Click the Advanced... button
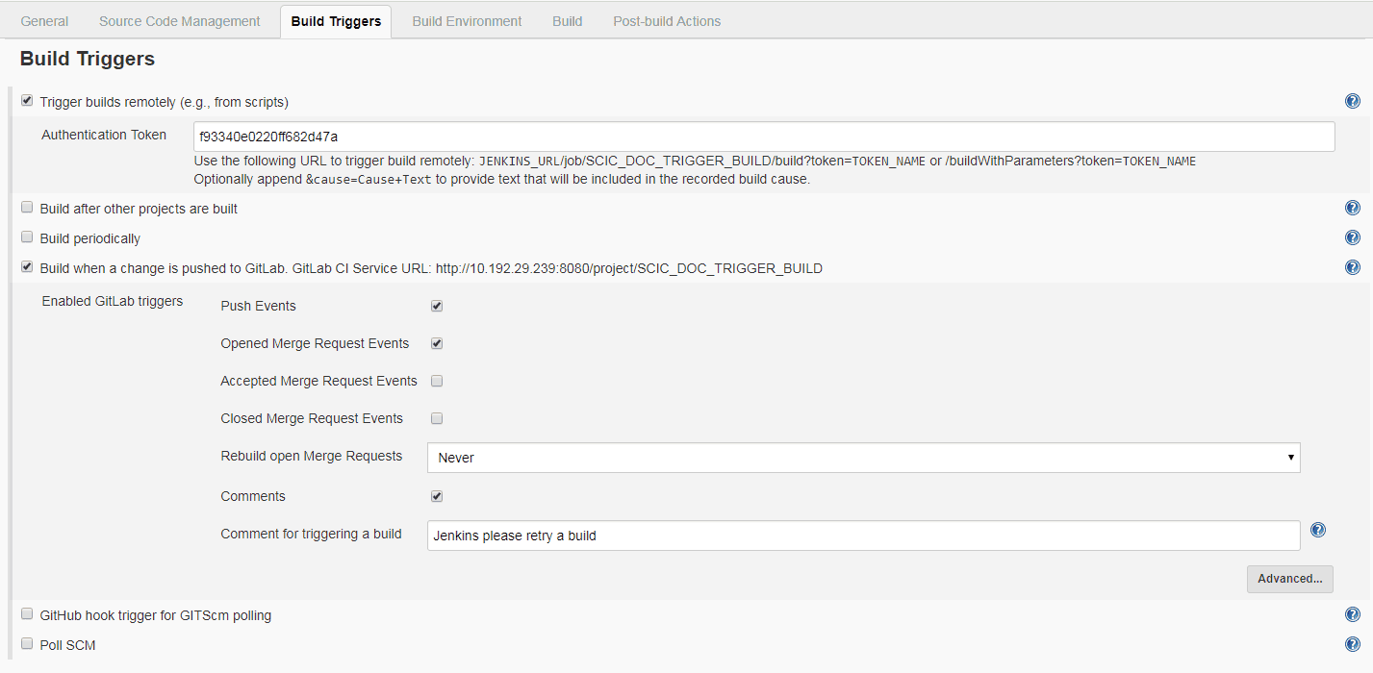The width and height of the screenshot is (1373, 673). tap(1289, 579)
